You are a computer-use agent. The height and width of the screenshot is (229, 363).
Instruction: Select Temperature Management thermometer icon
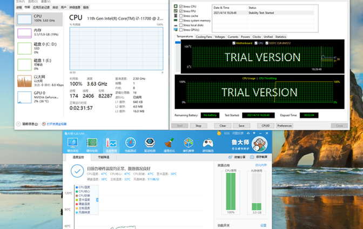tap(111, 144)
